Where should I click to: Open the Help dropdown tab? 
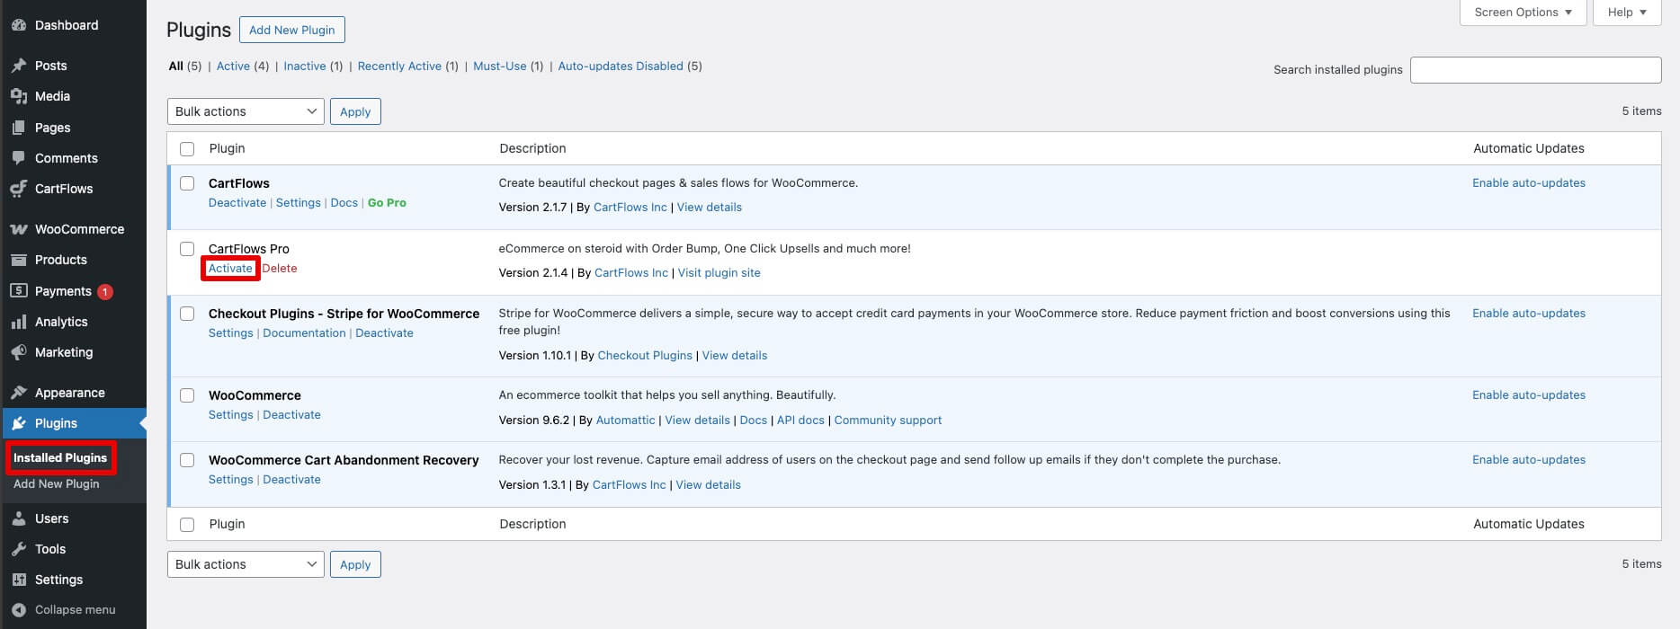click(x=1626, y=13)
